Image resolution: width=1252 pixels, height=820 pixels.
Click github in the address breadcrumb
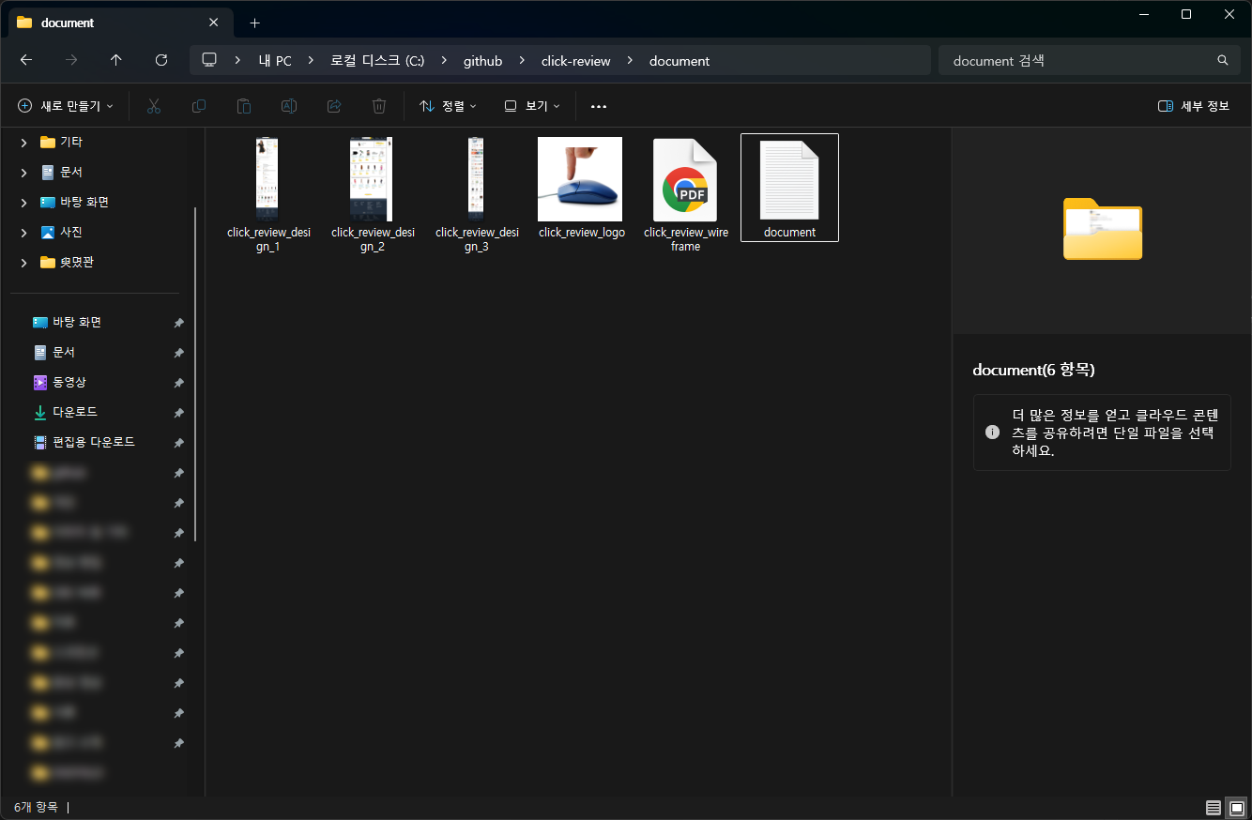coord(482,61)
